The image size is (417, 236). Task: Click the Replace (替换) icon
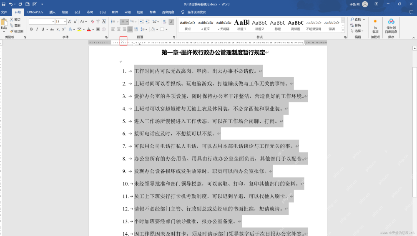[352, 25]
